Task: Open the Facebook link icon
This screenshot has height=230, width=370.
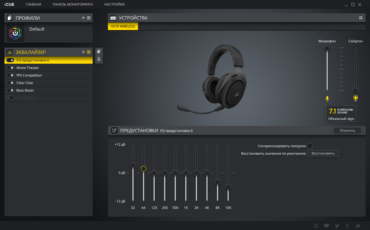Action: pyautogui.click(x=347, y=226)
